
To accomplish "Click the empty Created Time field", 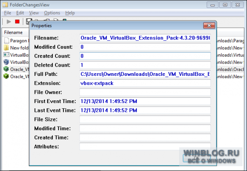I will [x=145, y=137].
